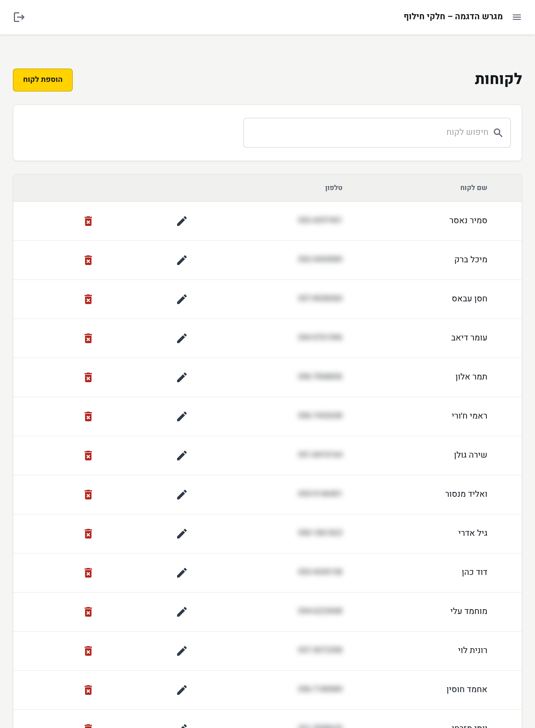Screen dimensions: 535x728
Task: Select the name דוד כהן
Action: [x=475, y=572]
